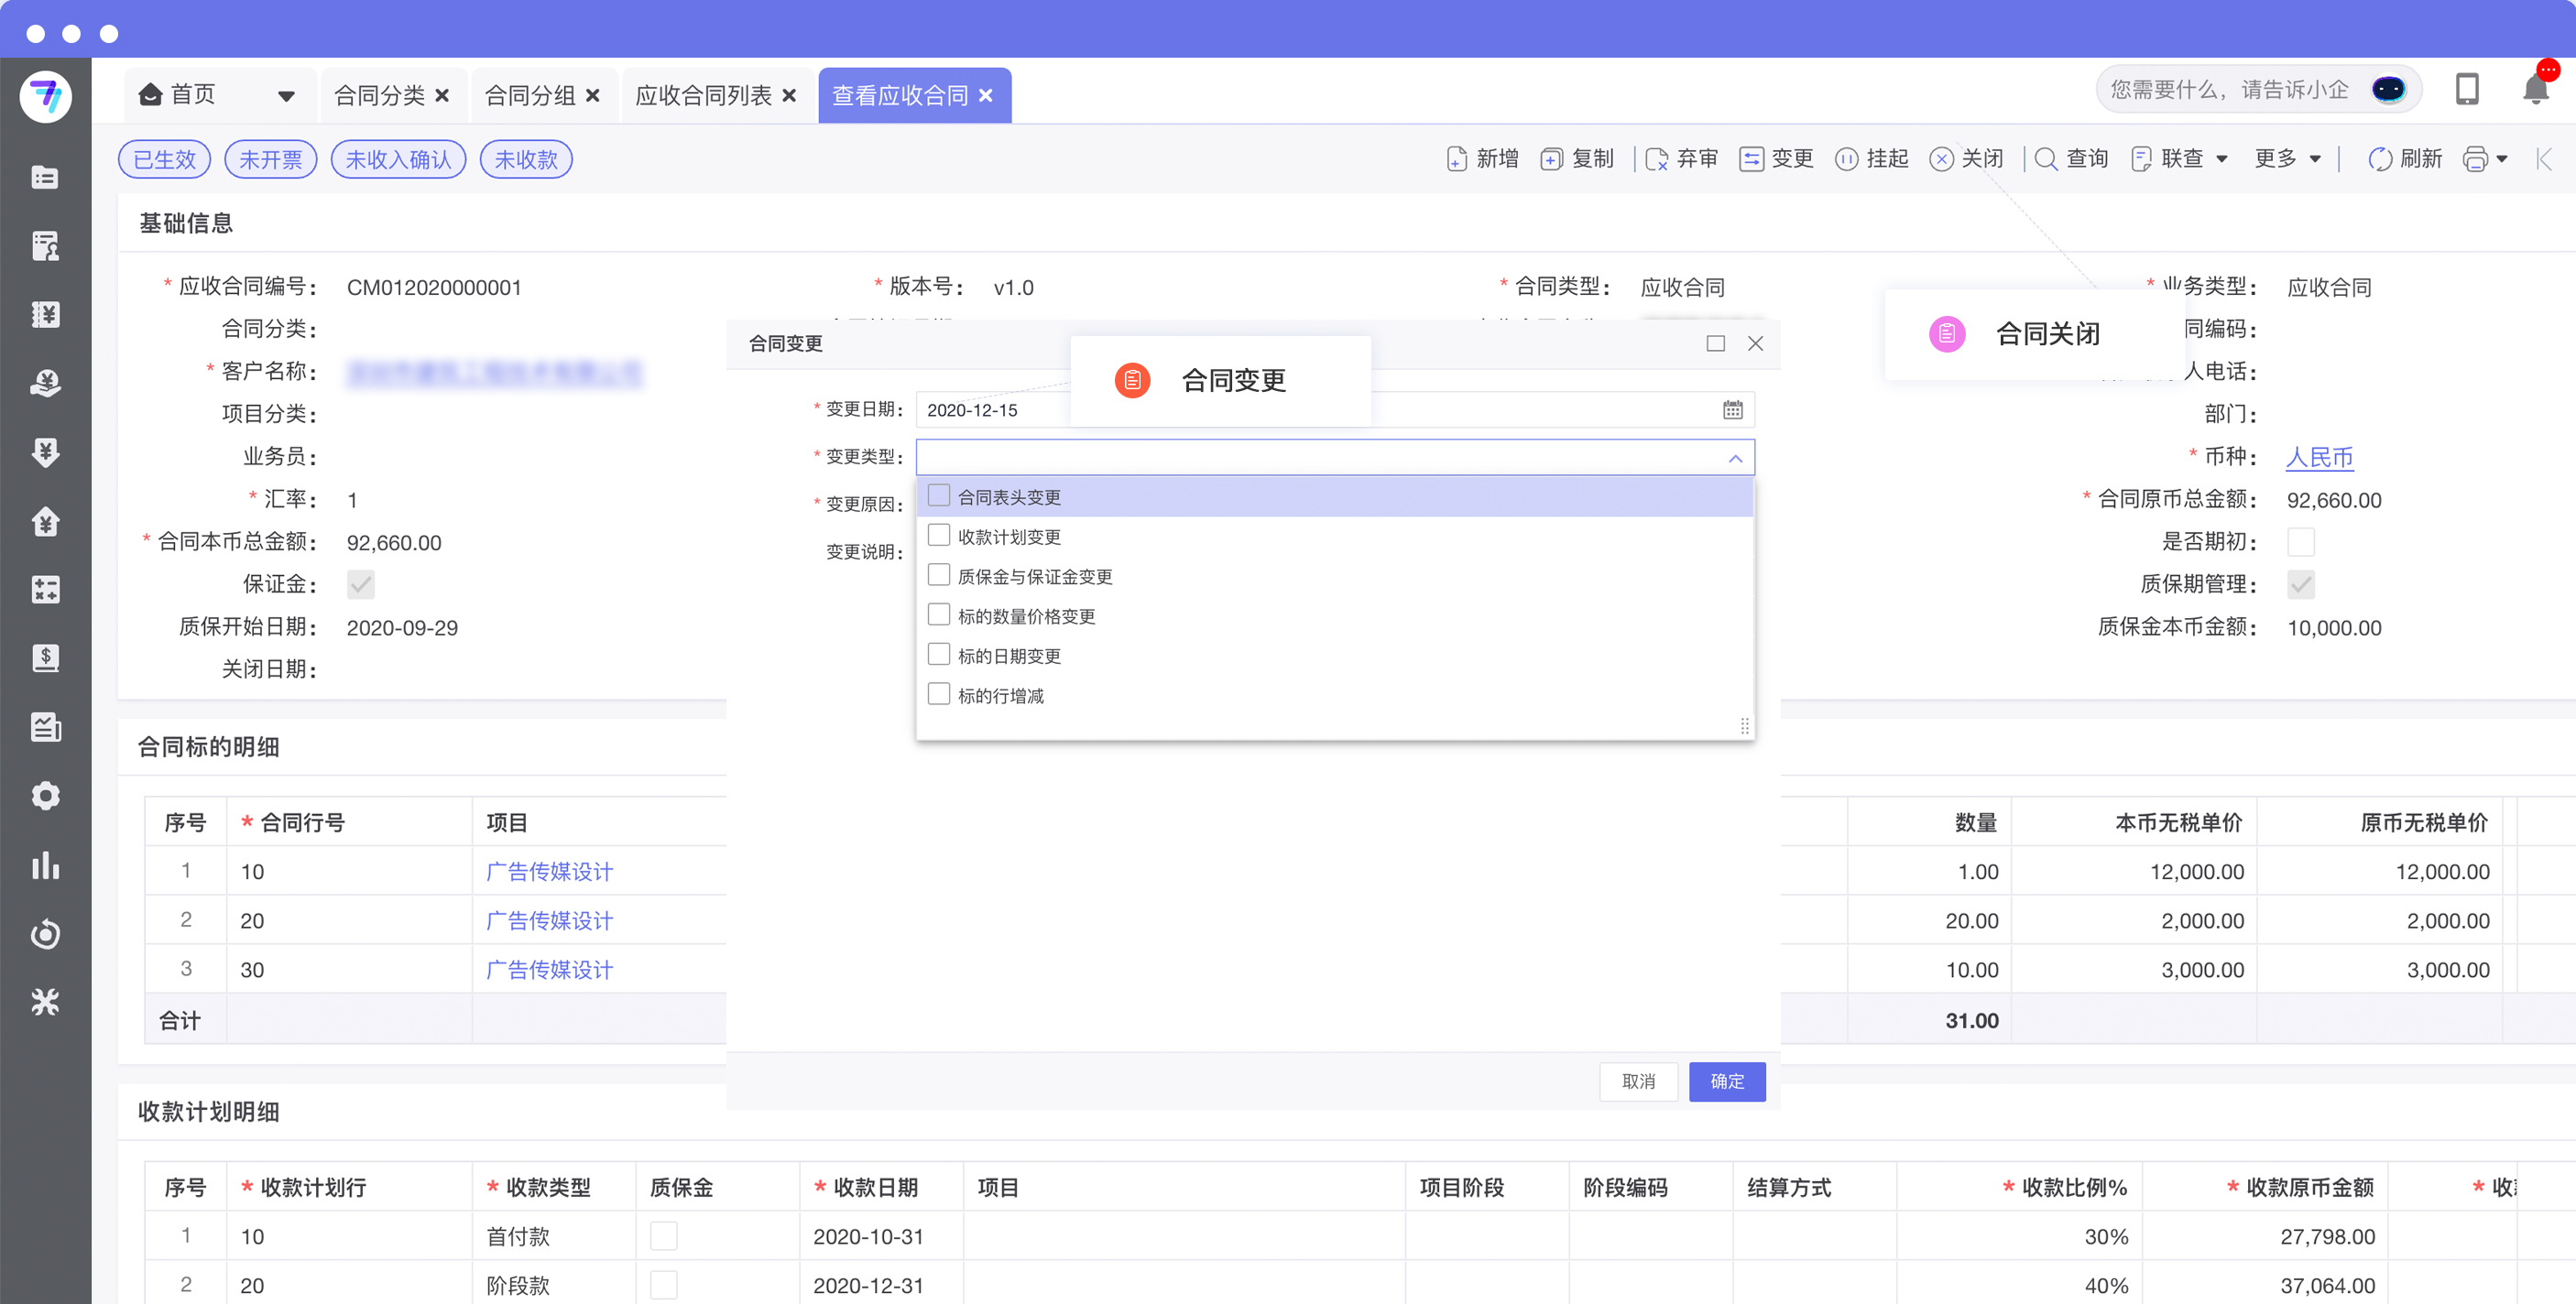Click the 取消 button in dialog
Screen dimensions: 2576x1304
(x=1638, y=1081)
